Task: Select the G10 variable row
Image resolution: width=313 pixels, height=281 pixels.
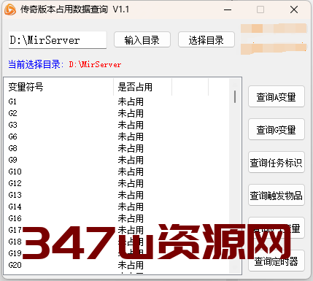Action: (117, 172)
